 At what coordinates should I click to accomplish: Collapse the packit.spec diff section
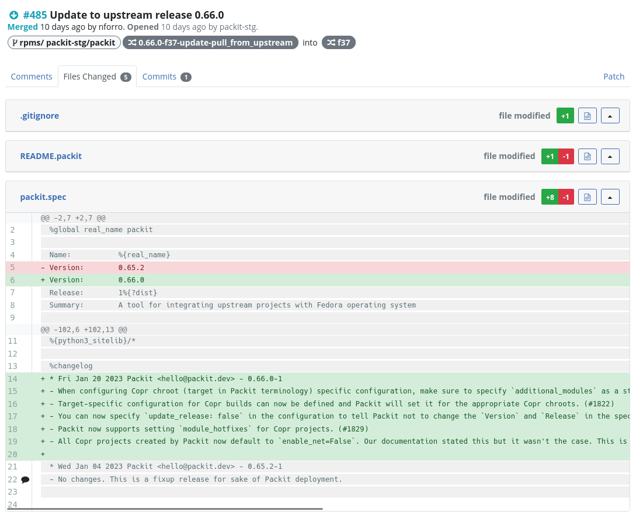(610, 197)
